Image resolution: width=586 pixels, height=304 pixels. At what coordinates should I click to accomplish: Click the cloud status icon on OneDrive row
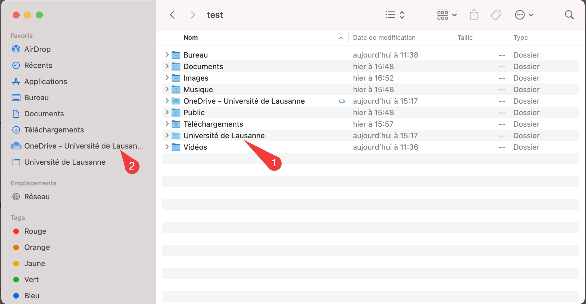pos(342,101)
